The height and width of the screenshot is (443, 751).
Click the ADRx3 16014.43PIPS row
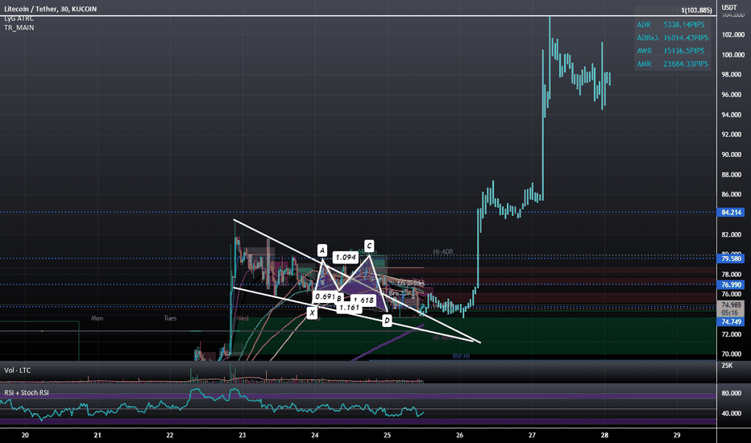pyautogui.click(x=673, y=37)
